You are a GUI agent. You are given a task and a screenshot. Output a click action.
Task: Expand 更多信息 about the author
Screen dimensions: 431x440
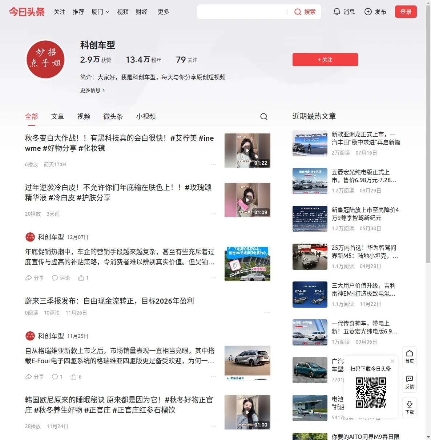pyautogui.click(x=92, y=90)
